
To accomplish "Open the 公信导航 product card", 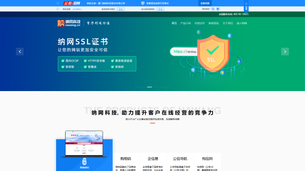I will [180, 162].
